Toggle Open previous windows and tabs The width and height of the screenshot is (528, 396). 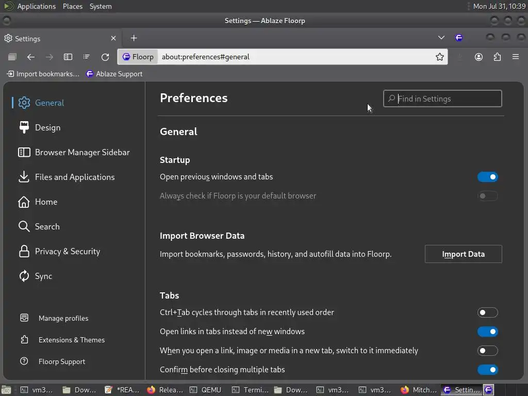488,177
